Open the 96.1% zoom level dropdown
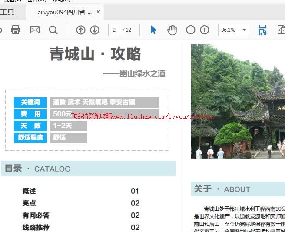The width and height of the screenshot is (285, 232). coord(245,30)
